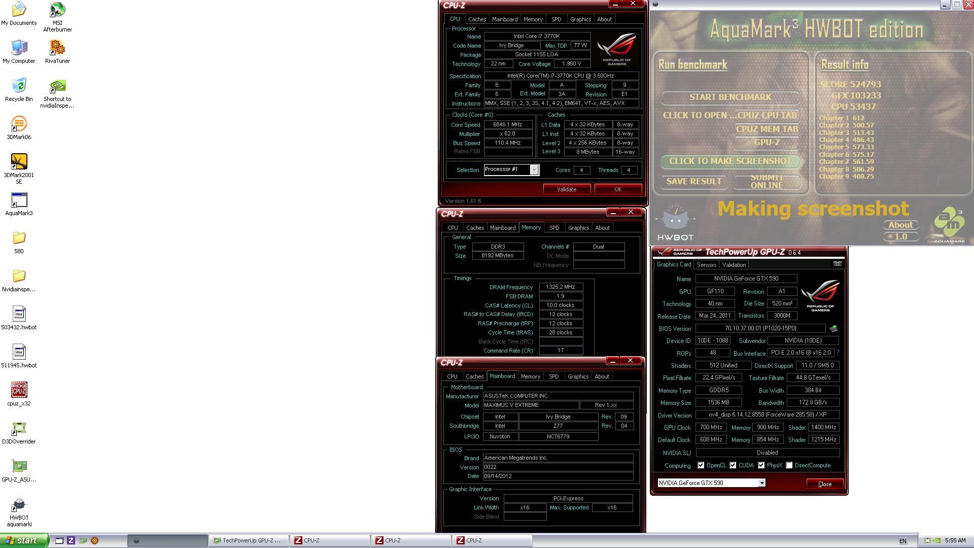Select TechPowerUp GPU-Z taskbar button

point(249,540)
